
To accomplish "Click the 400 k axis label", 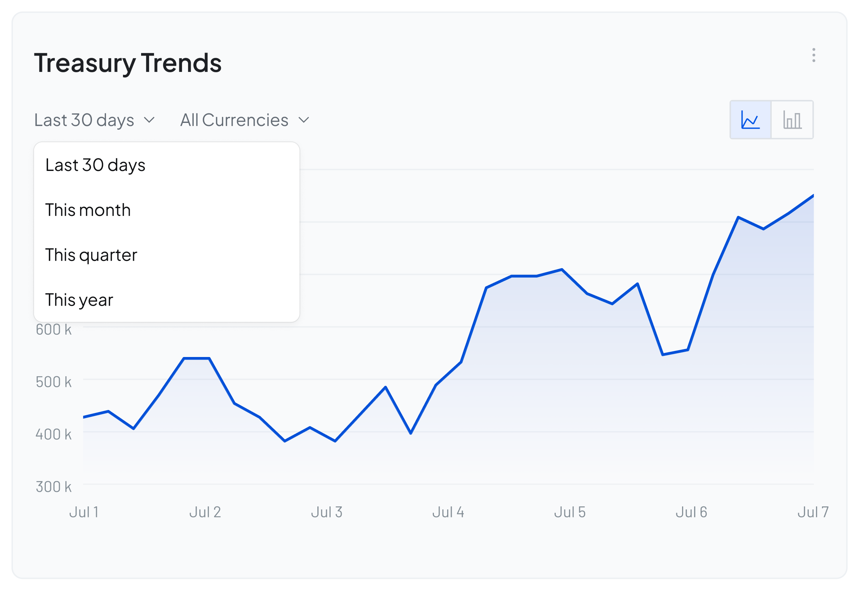I will pos(54,435).
